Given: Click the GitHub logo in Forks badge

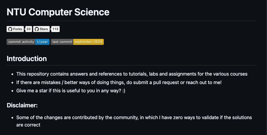Looking at the screenshot, I should pos(10,29).
